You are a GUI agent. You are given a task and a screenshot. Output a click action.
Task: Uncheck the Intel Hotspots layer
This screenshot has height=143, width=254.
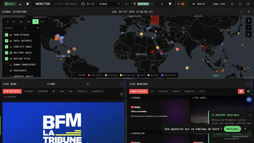pos(6,41)
